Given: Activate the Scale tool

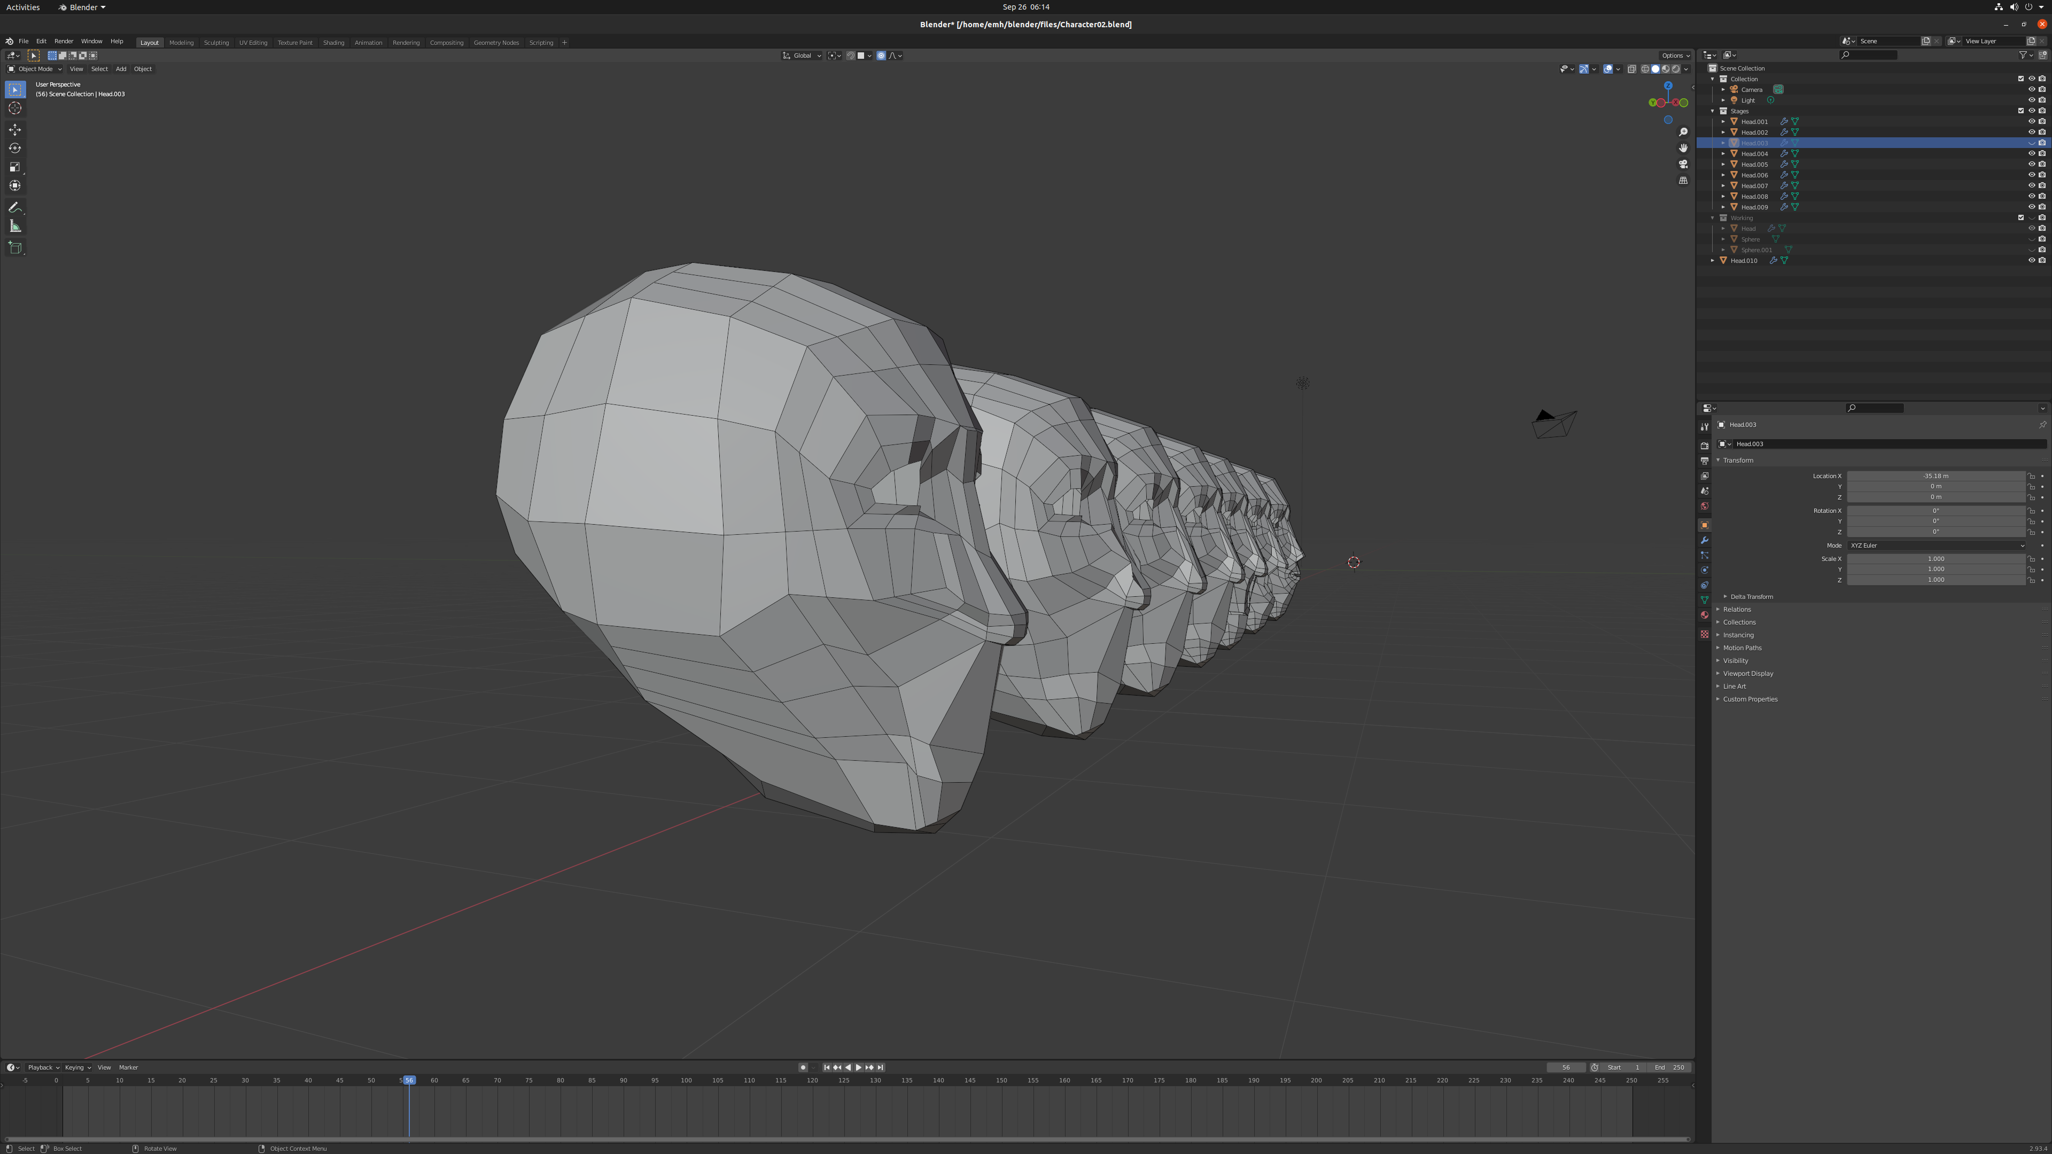Looking at the screenshot, I should tap(15, 167).
